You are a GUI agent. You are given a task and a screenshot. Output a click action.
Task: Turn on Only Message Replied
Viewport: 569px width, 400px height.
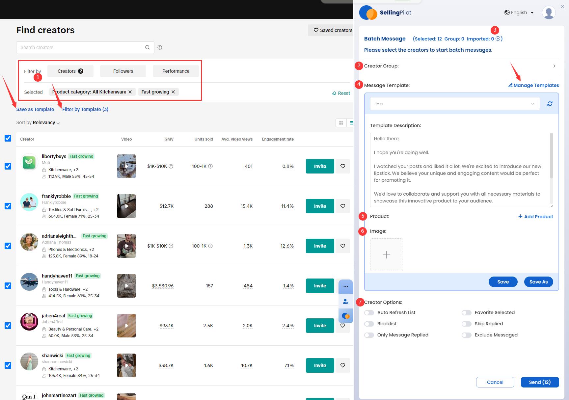[x=369, y=335]
